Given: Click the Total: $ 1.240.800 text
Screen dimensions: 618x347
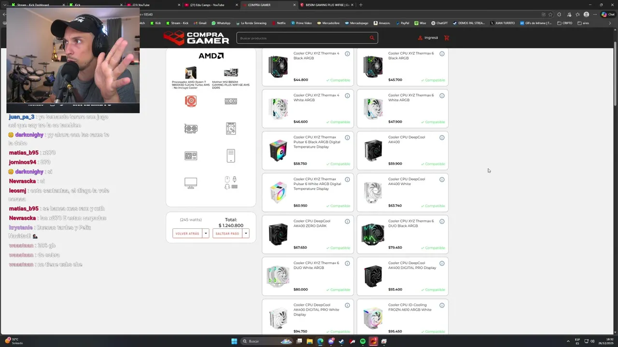Looking at the screenshot, I should point(231,223).
